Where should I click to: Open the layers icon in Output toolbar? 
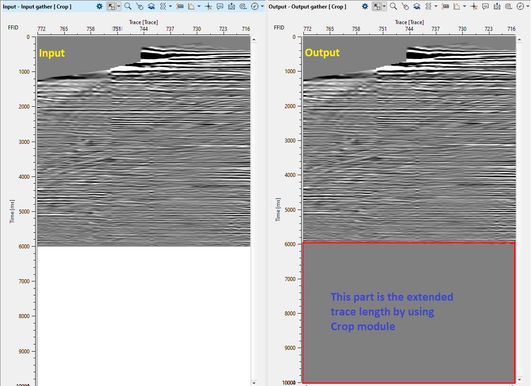tap(417, 6)
